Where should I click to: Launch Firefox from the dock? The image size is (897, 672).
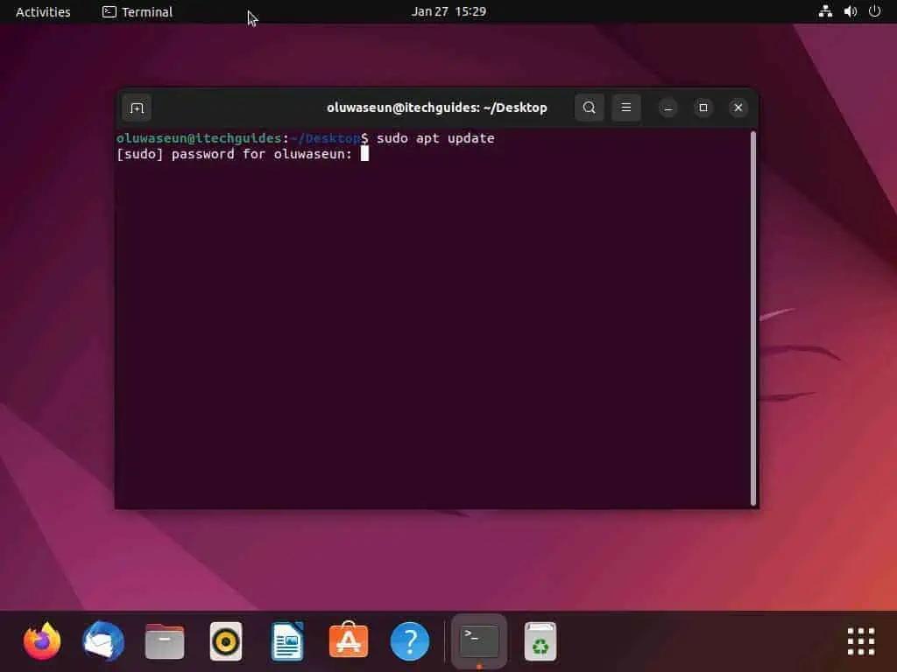[41, 640]
